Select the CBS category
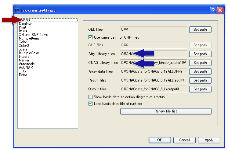Image resolution: width=228 pixels, height=150 pixels. pos(22,71)
